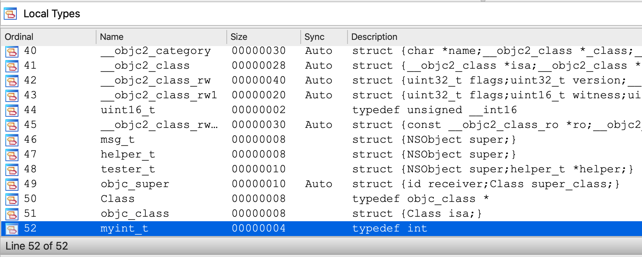This screenshot has width=642, height=257.
Task: Select the msg_t type row
Action: [x=117, y=140]
